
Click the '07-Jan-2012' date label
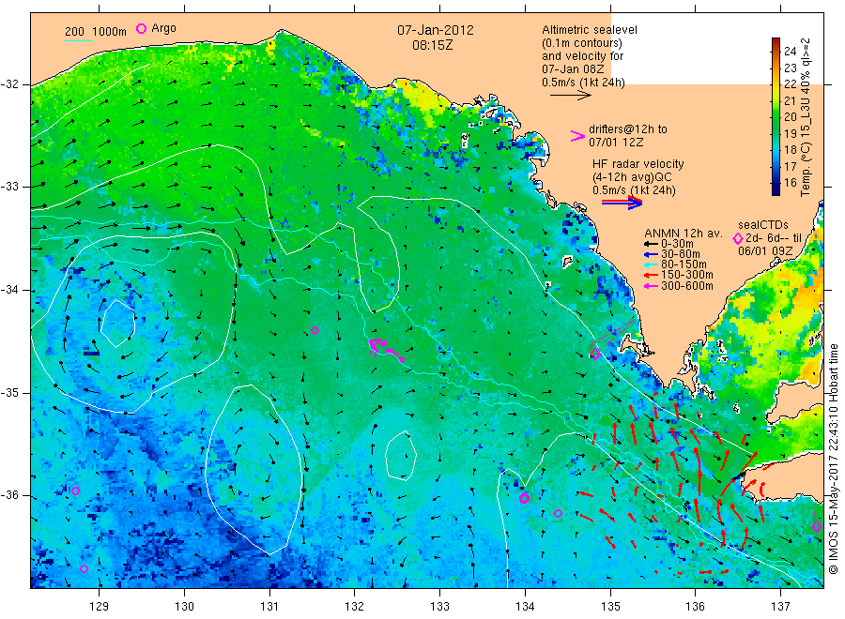pos(436,30)
